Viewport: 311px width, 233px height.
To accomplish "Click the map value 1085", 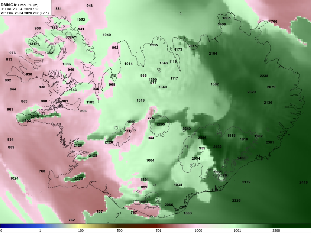I will click(154, 45).
